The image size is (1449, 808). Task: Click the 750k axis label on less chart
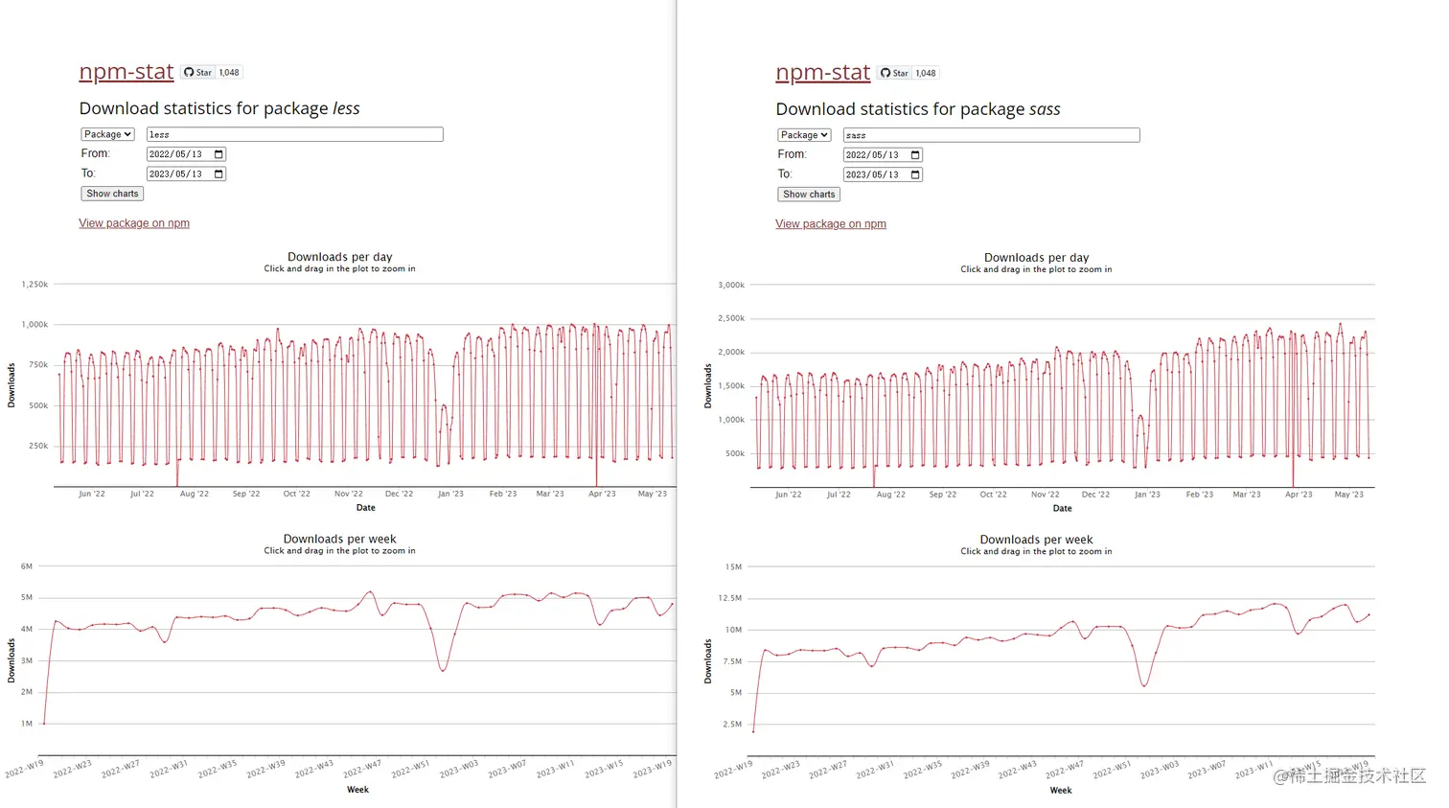pos(38,365)
